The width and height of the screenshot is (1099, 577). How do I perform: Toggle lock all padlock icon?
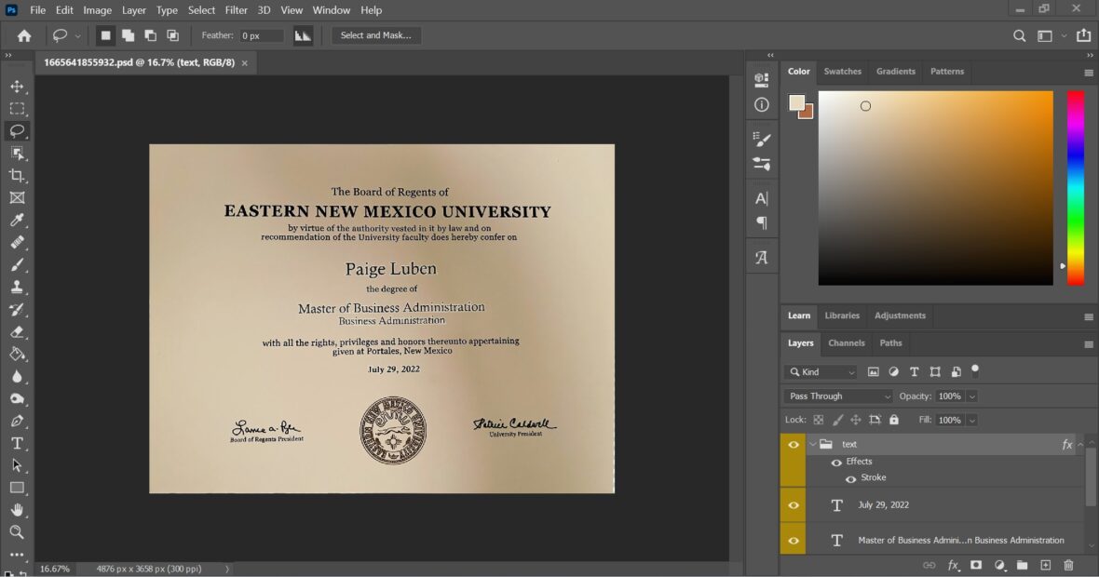click(894, 420)
